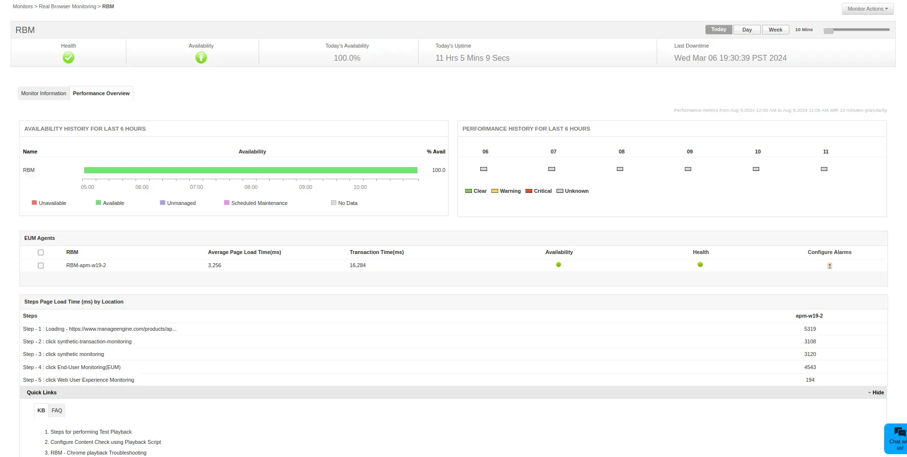
Task: Check the select-all checkbox in EUM Agents header
Action: pyautogui.click(x=41, y=252)
